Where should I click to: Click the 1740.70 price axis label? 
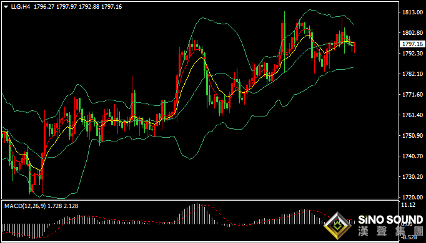[x=412, y=156]
